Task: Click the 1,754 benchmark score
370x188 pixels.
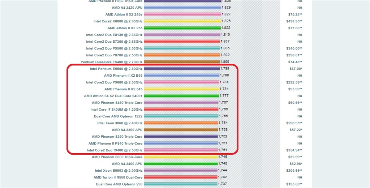Action: pyautogui.click(x=223, y=123)
